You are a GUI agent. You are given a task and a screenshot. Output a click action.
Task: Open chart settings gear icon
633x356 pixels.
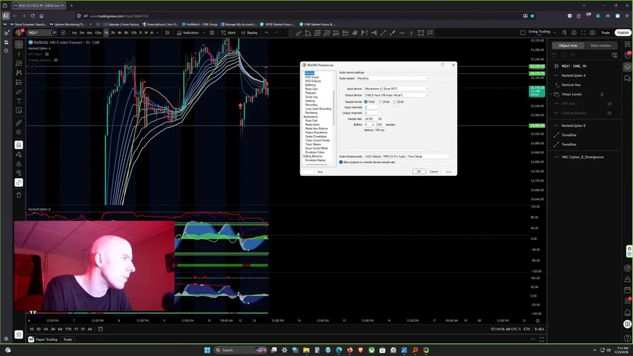(574, 33)
